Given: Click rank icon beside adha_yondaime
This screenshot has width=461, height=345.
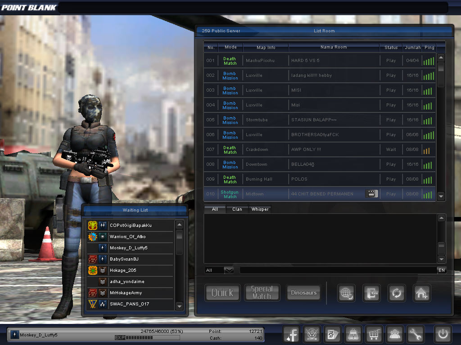Looking at the screenshot, I should [x=103, y=282].
